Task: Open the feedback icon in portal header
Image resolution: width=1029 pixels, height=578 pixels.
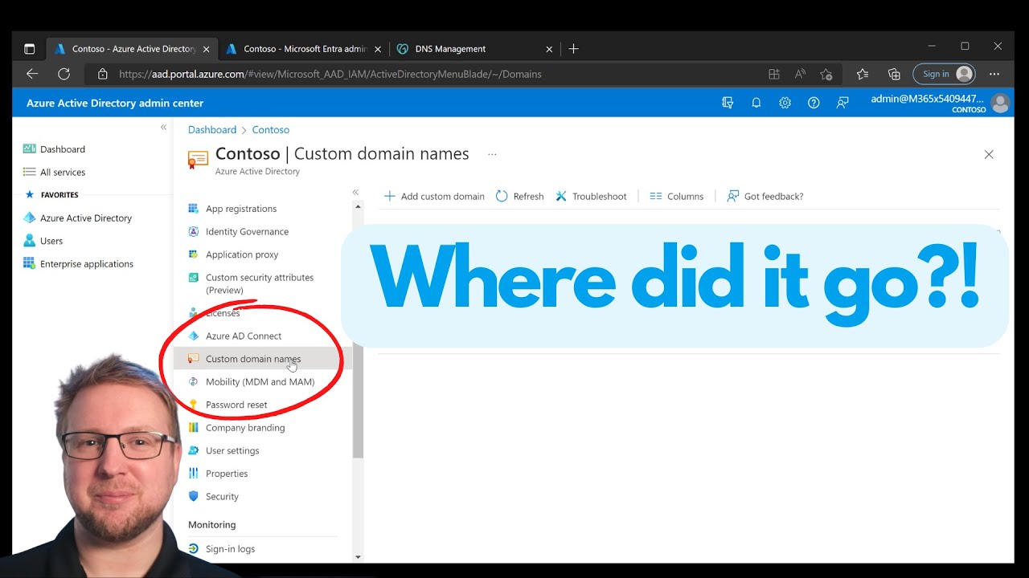Action: [x=842, y=103]
